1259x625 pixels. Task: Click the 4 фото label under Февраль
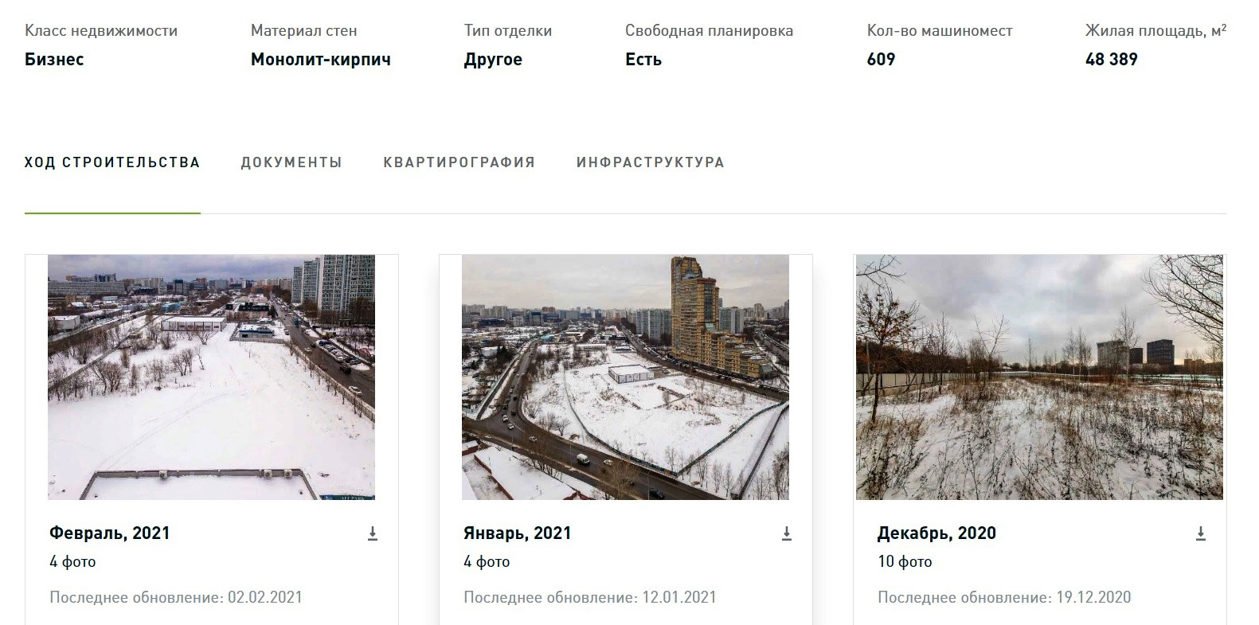coord(72,562)
